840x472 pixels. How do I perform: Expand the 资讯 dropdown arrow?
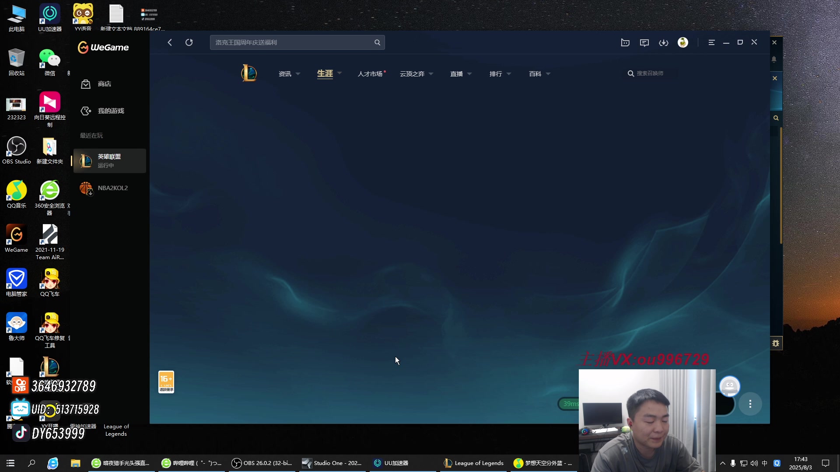coord(298,74)
